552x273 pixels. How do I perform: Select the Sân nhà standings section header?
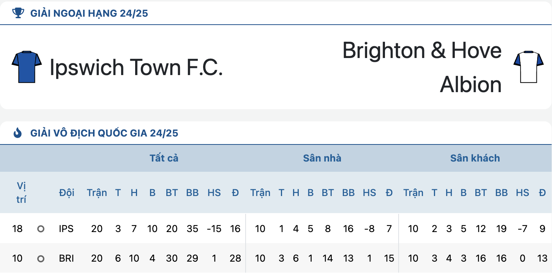click(322, 158)
